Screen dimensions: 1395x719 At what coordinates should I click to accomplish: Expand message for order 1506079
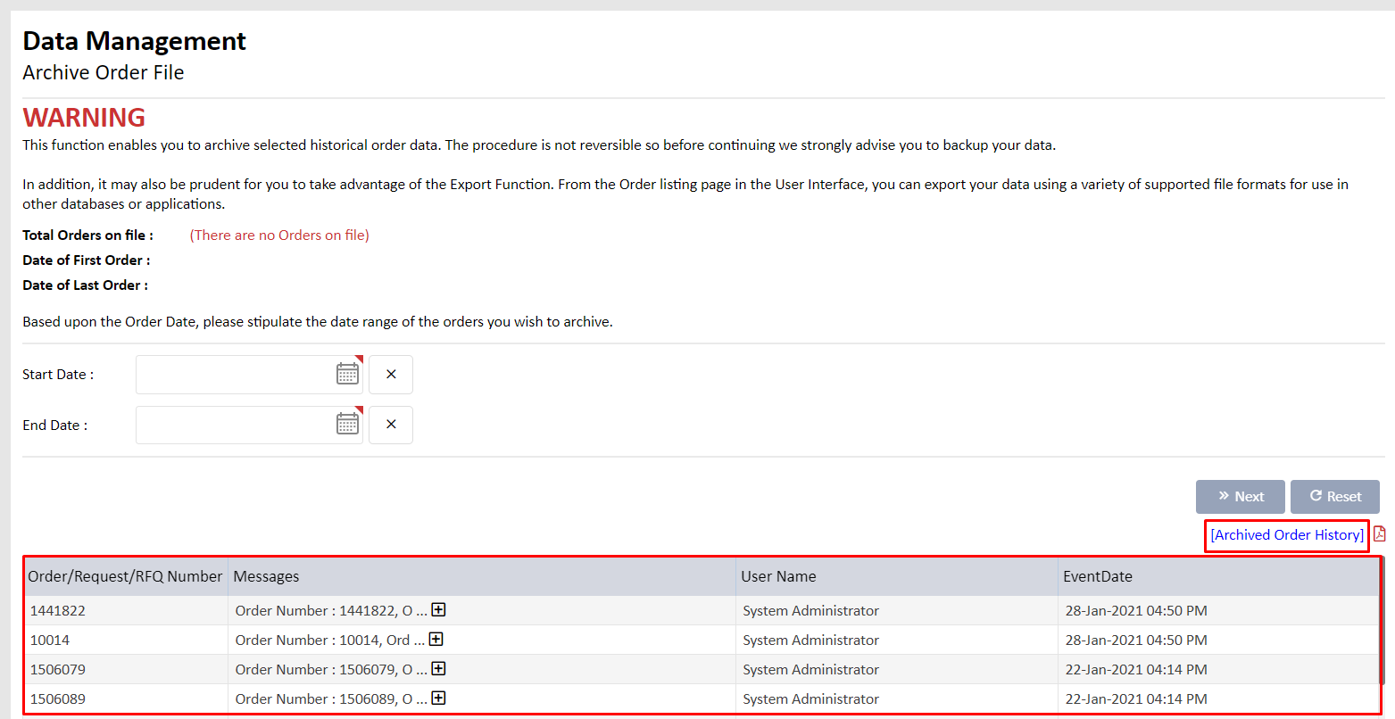[438, 668]
